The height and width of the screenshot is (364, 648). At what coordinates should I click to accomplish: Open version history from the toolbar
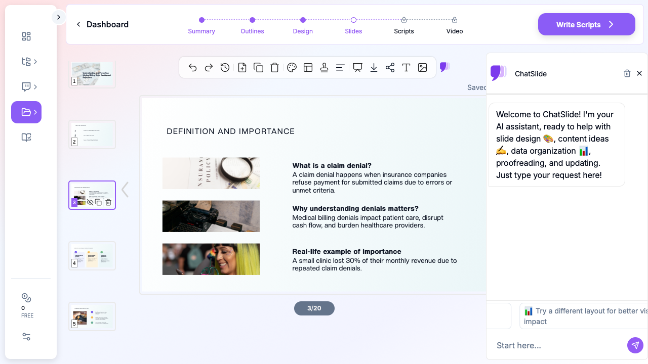coord(225,68)
